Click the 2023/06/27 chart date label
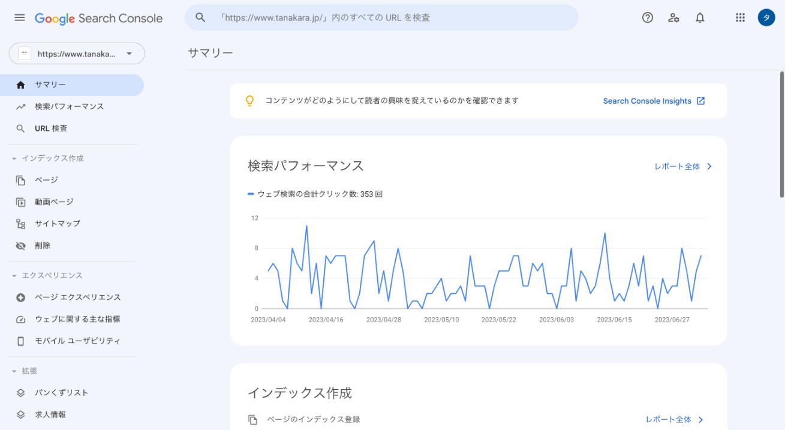 point(672,320)
